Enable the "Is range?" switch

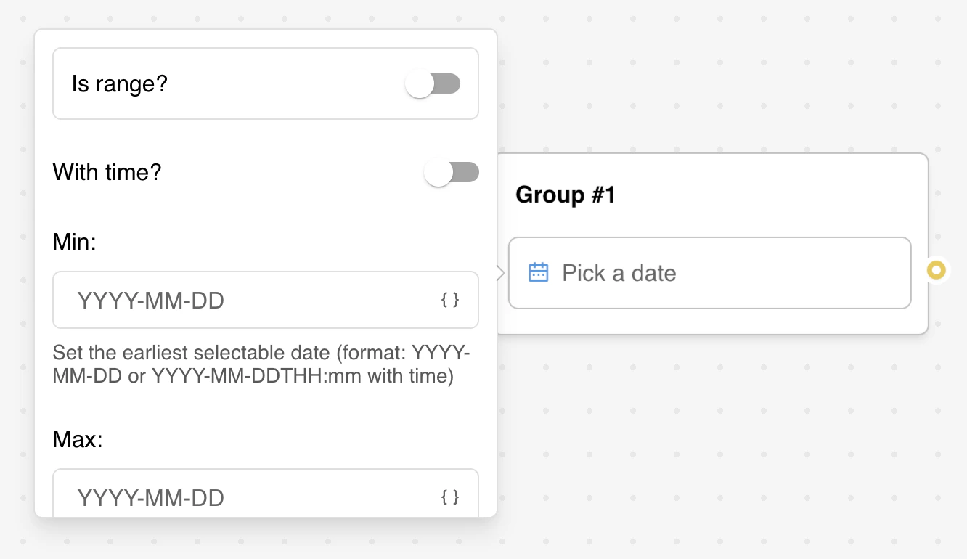point(434,83)
